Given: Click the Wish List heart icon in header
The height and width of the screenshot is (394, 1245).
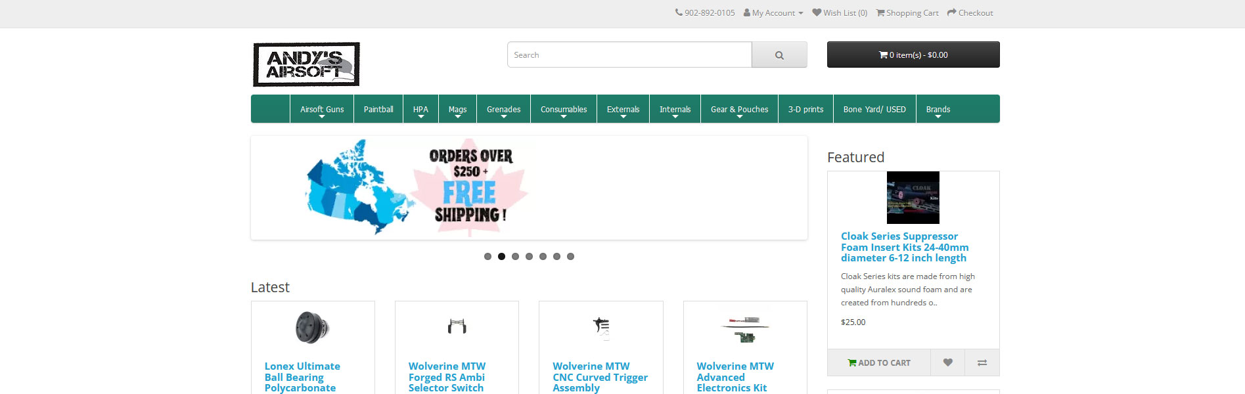Looking at the screenshot, I should click(x=817, y=12).
